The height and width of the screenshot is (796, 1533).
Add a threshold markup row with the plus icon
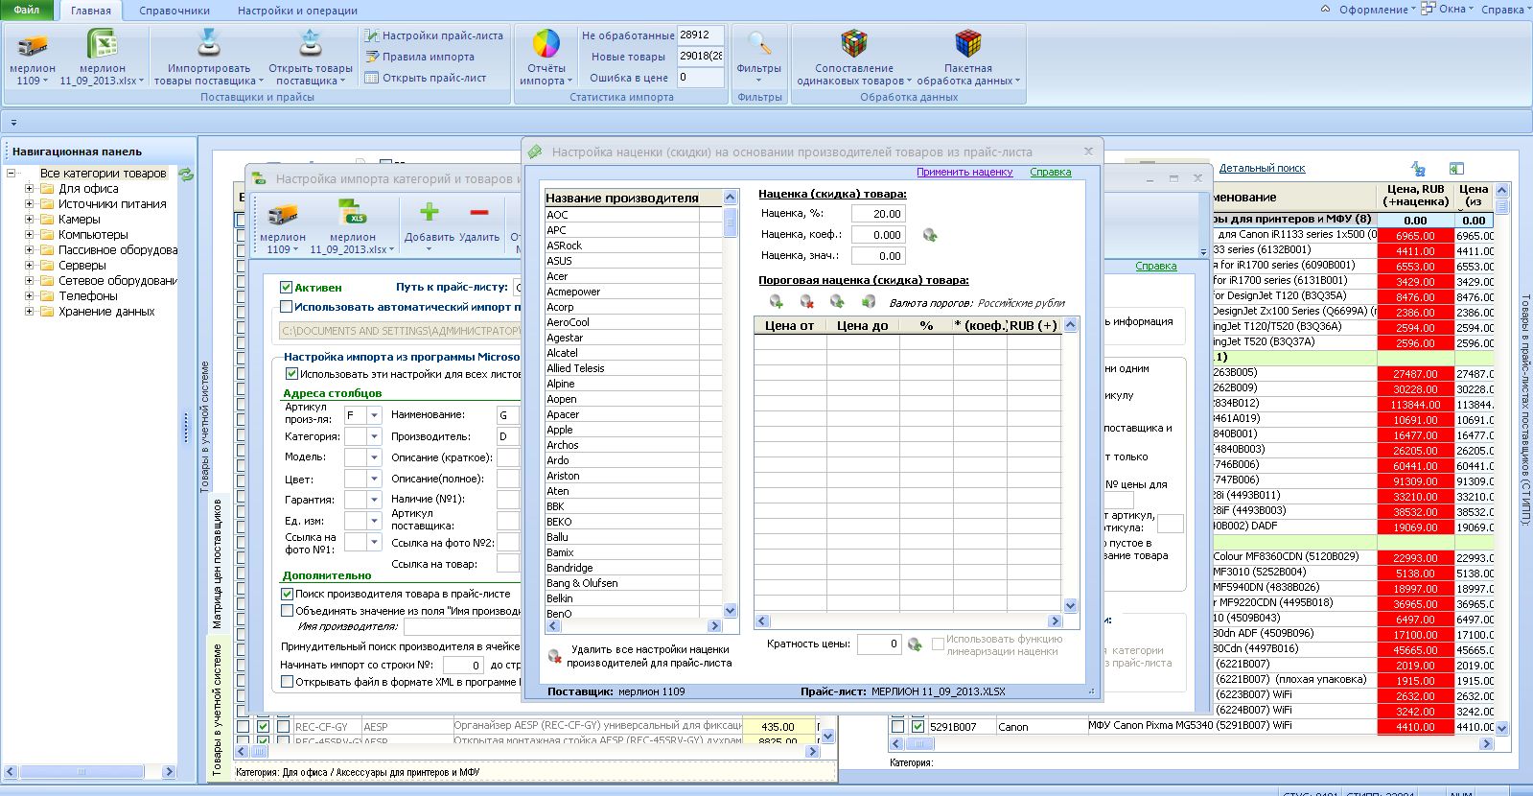click(777, 302)
